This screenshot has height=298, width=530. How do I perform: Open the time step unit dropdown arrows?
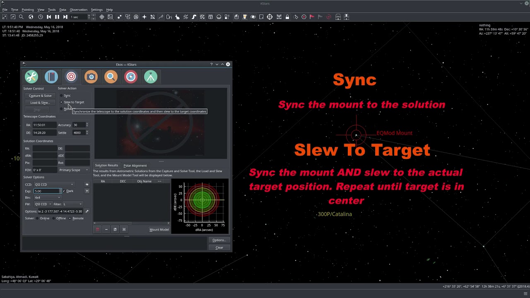point(93,17)
